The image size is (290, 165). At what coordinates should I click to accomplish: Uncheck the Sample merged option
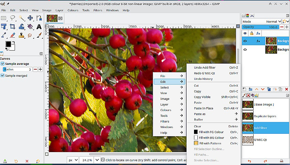pos(3,76)
